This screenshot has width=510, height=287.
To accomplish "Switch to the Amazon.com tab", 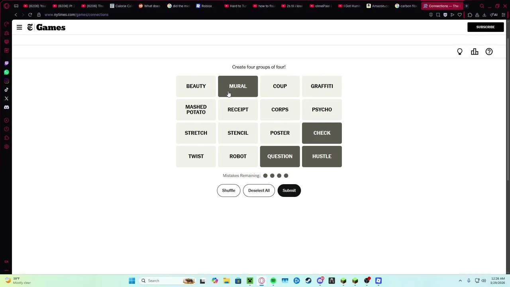I will [378, 6].
